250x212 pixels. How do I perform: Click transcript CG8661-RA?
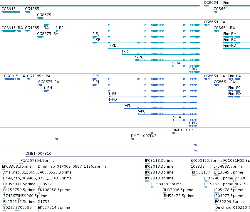(x=224, y=28)
